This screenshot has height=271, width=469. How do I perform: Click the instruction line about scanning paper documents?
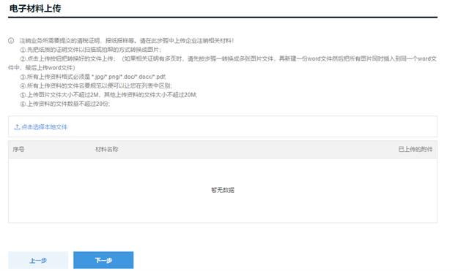coord(91,50)
